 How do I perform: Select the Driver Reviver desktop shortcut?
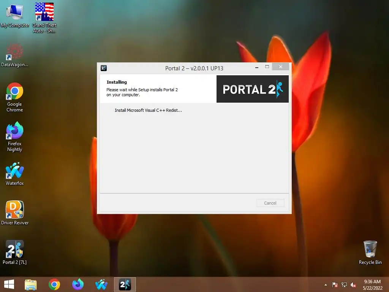(15, 213)
